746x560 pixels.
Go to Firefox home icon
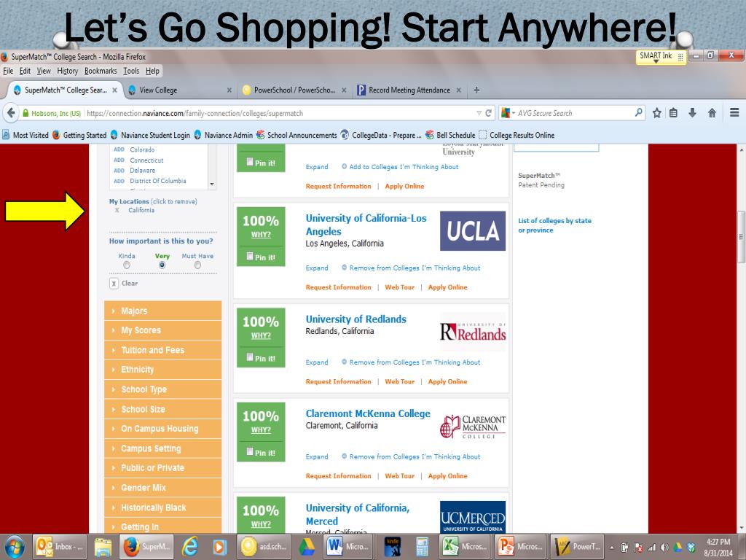click(712, 113)
